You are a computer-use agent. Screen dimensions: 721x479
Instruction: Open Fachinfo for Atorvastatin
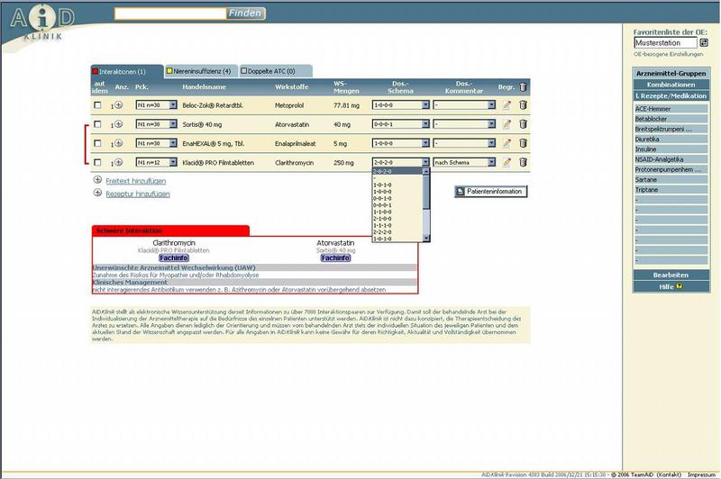click(335, 258)
